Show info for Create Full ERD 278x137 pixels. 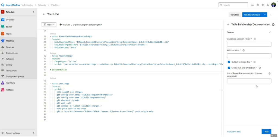click(x=260, y=68)
